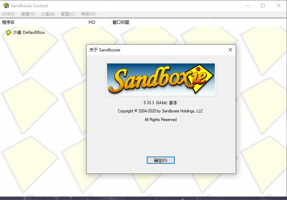Image resolution: width=287 pixels, height=200 pixels.
Task: Open the 帮助(H) menu
Action: pos(88,14)
